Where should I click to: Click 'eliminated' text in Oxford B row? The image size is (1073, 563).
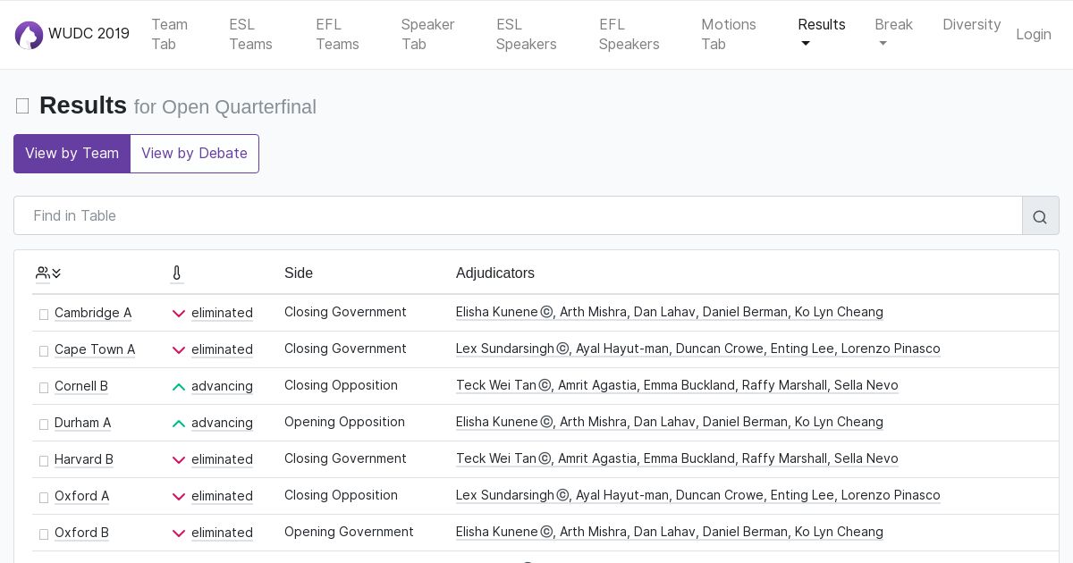(222, 533)
